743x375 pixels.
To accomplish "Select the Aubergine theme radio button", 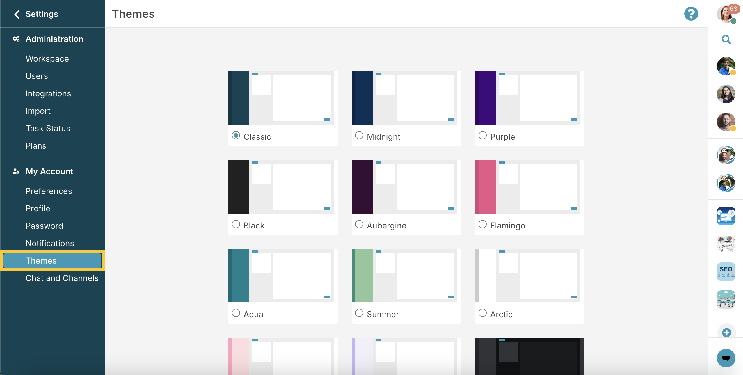I will coord(359,224).
